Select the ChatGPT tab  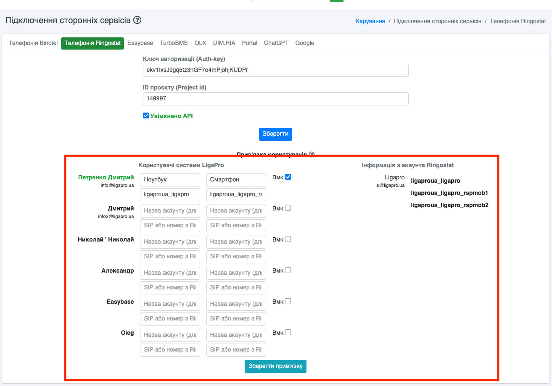click(x=276, y=43)
